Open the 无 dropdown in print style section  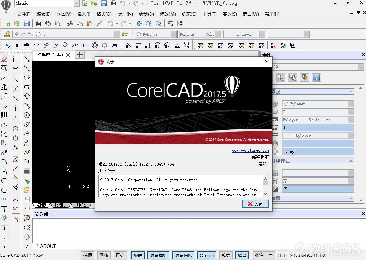coord(351,181)
